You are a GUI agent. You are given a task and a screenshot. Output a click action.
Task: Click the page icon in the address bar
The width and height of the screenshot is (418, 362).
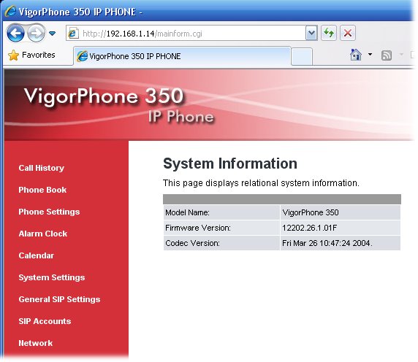coord(73,34)
